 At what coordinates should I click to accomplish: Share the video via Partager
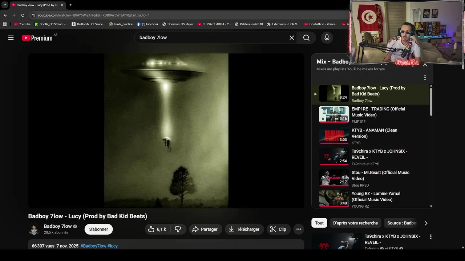pos(205,229)
